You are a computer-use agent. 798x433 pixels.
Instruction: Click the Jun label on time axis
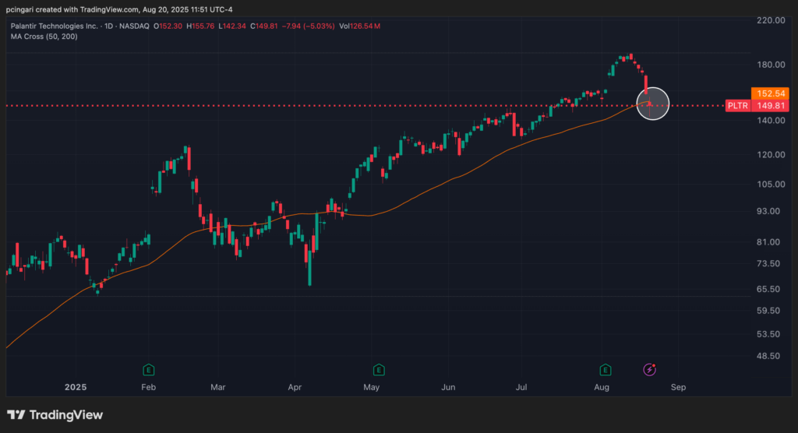[448, 387]
